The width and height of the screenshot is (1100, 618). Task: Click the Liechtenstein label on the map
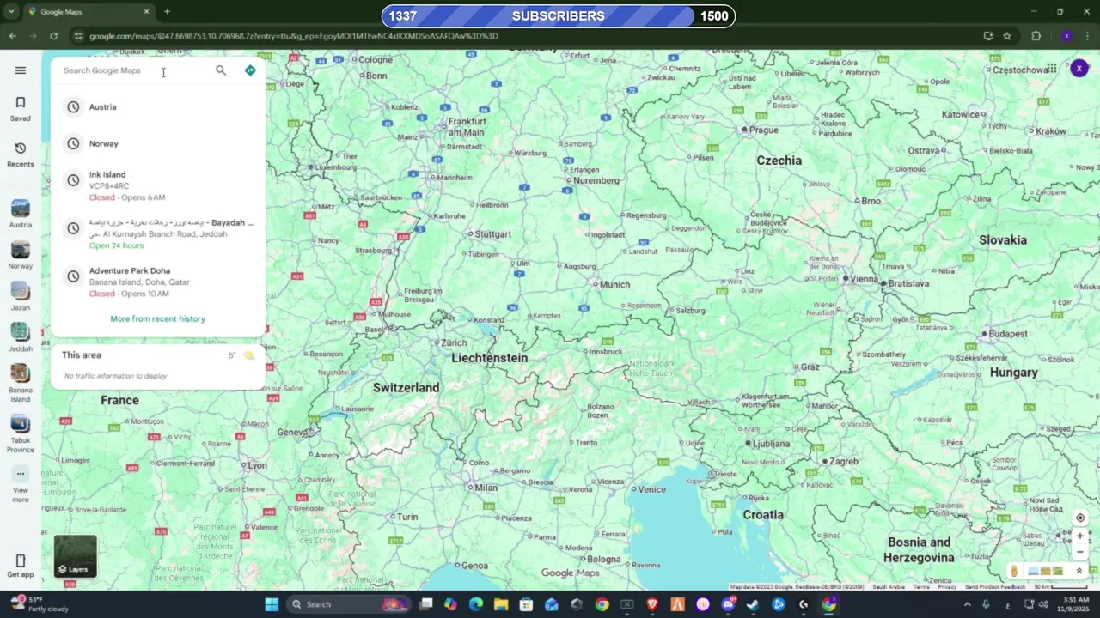point(490,358)
